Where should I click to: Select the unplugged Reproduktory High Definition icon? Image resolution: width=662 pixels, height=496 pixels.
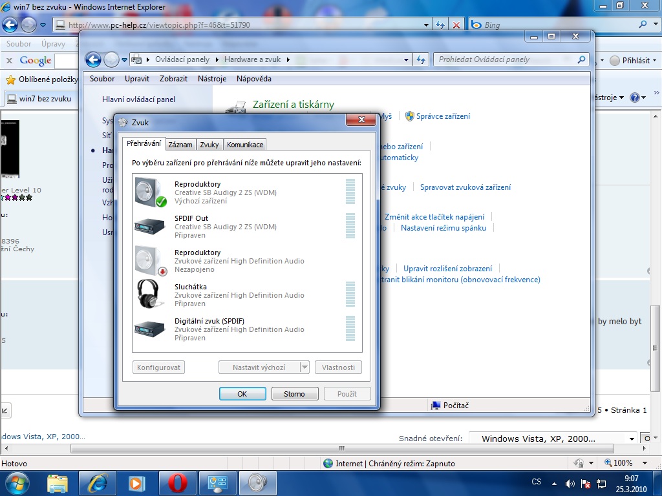point(150,260)
